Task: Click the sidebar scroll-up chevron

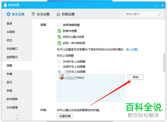Action: (x=17, y=115)
